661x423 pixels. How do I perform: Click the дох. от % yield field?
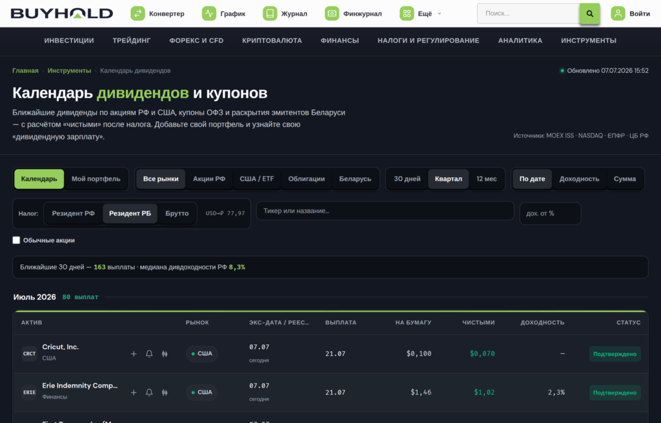click(550, 213)
